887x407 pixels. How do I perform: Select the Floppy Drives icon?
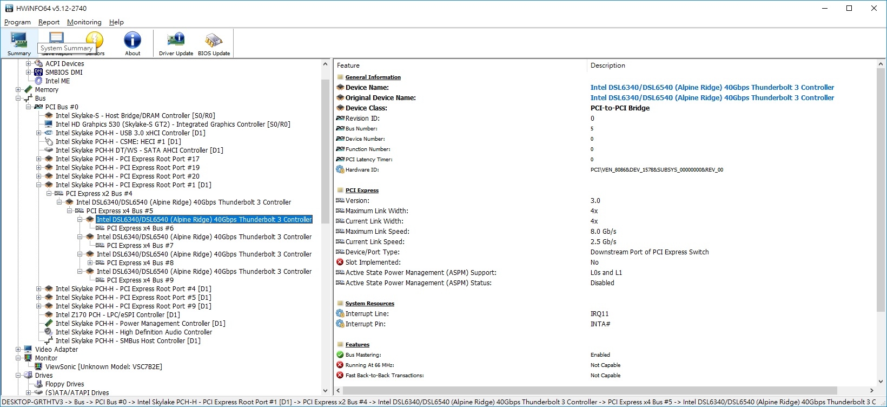(x=38, y=384)
